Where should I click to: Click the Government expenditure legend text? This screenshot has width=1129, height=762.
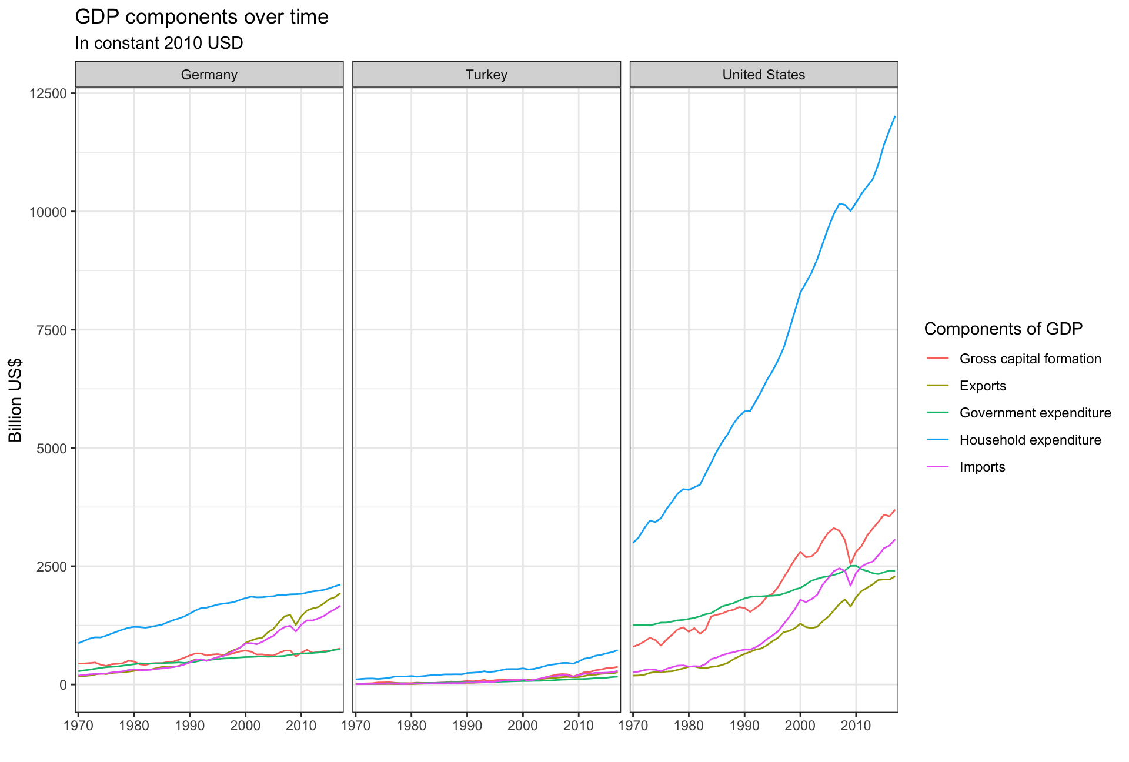tap(1035, 413)
